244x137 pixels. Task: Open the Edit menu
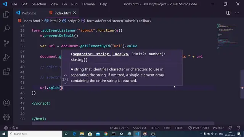tap(24, 4)
